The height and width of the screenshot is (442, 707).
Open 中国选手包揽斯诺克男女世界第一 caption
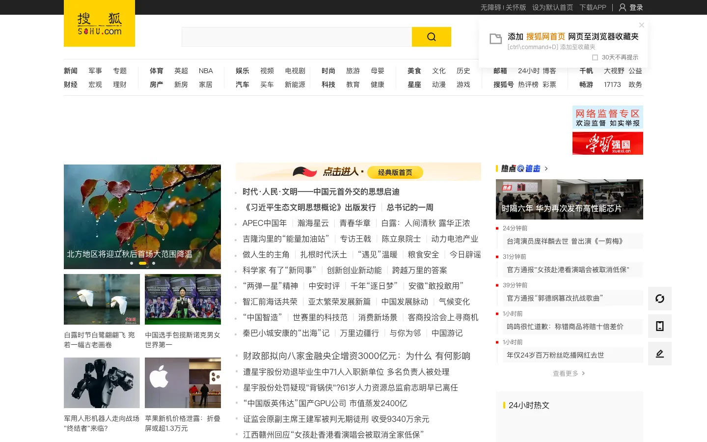tap(183, 340)
